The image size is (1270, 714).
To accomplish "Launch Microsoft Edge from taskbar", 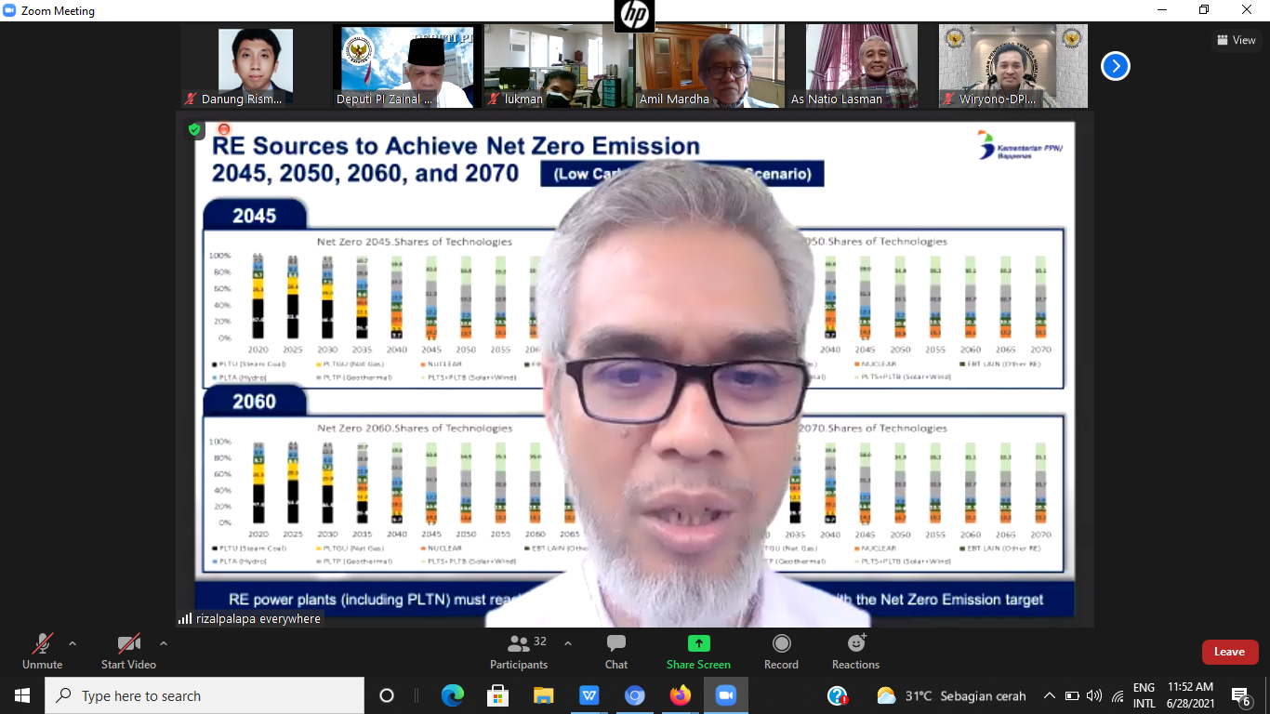I will click(x=453, y=695).
